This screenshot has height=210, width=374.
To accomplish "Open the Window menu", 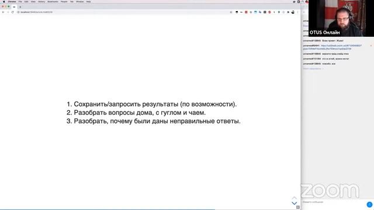I will 79,2.
